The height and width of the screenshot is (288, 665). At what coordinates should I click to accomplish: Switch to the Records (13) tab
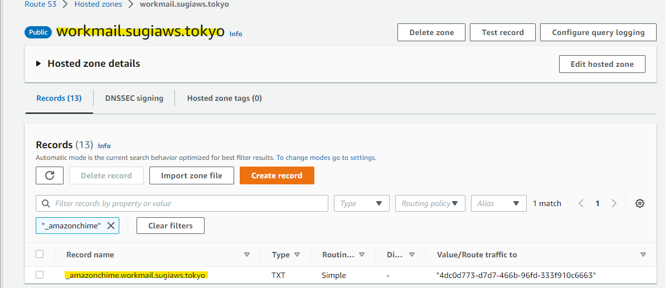[x=59, y=98]
